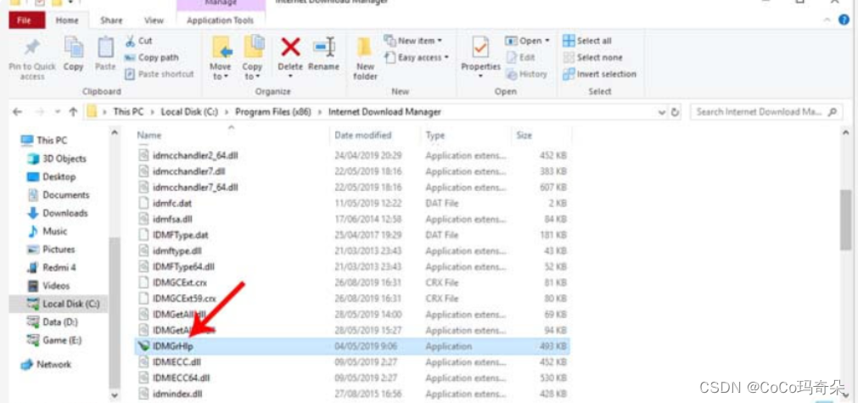858x403 pixels.
Task: Select the Cut command
Action: click(x=139, y=41)
